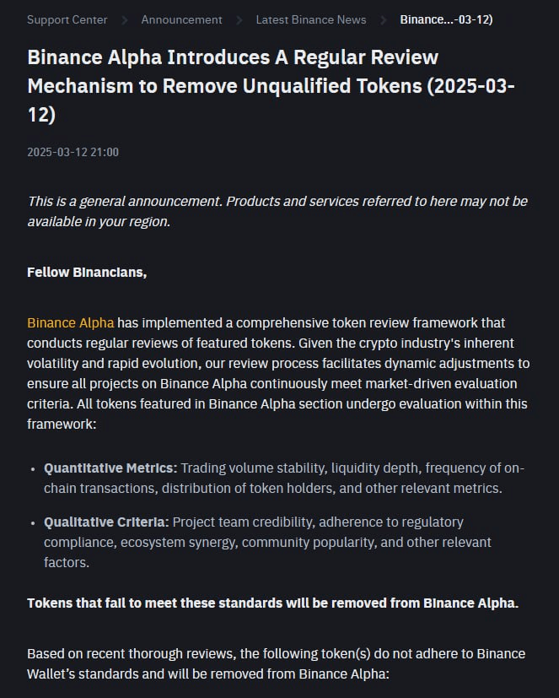Click the 2025-03-12 21:00 timestamp
This screenshot has height=698, width=559.
[73, 152]
